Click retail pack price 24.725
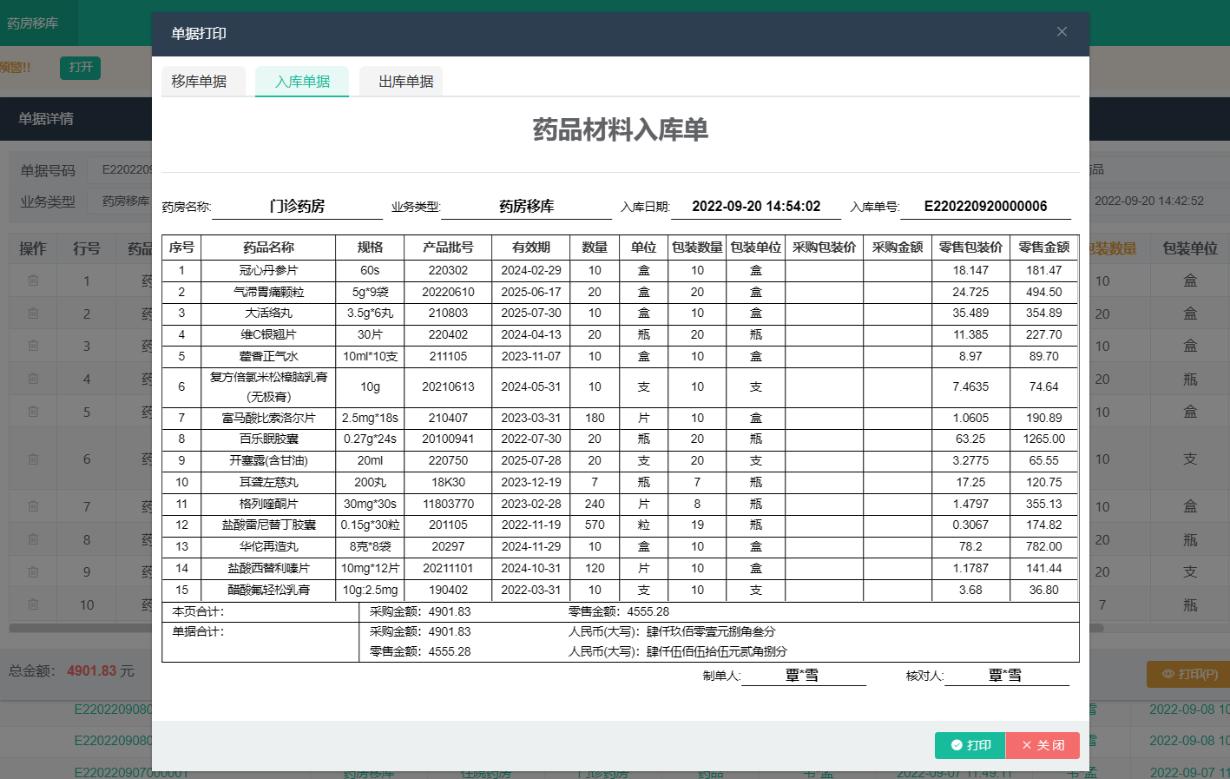The width and height of the screenshot is (1230, 779). pyautogui.click(x=970, y=293)
